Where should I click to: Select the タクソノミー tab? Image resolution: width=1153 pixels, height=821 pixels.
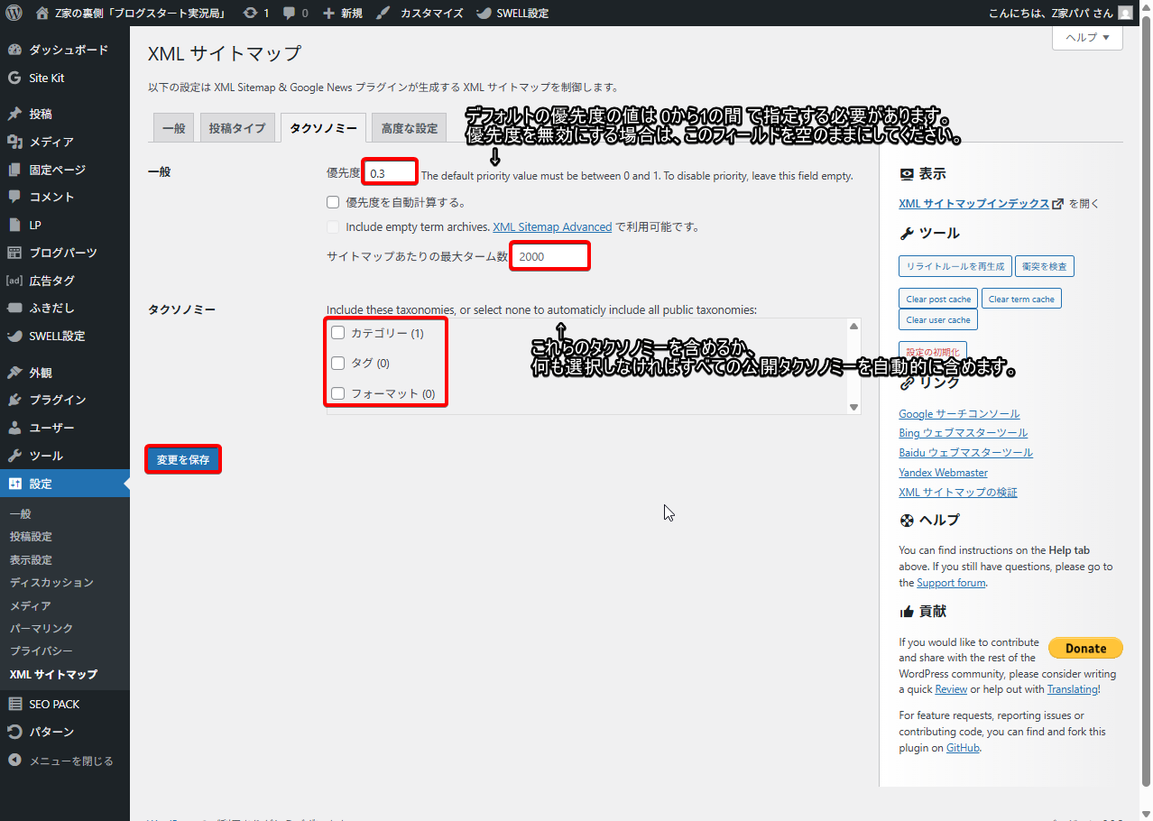[x=323, y=128]
